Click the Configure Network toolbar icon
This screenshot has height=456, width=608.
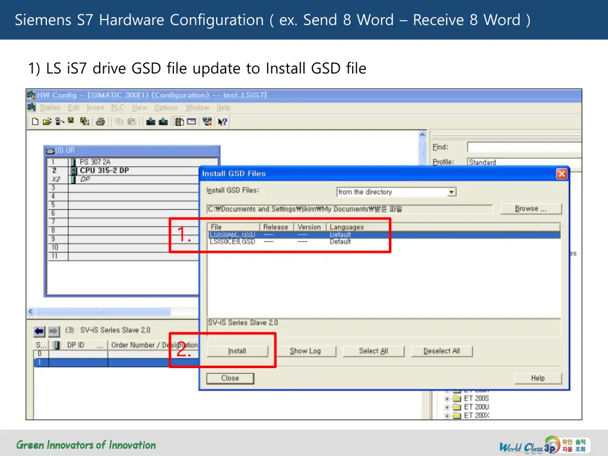[207, 122]
